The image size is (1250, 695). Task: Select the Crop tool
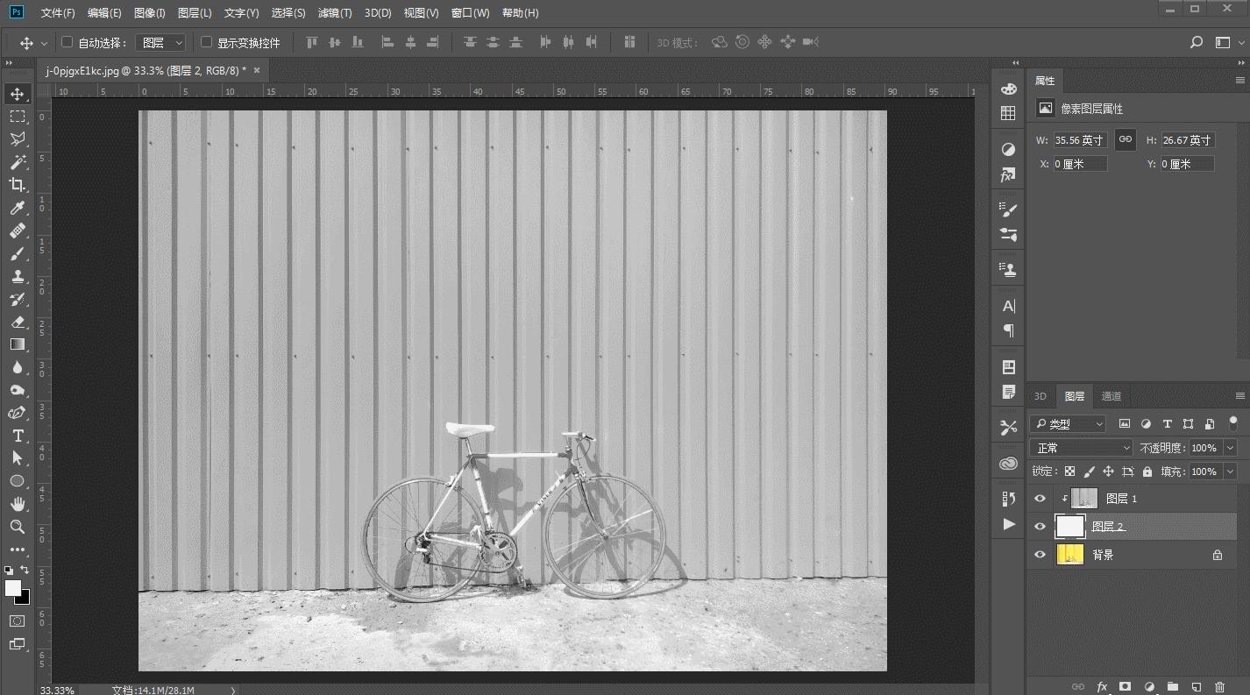pyautogui.click(x=17, y=185)
